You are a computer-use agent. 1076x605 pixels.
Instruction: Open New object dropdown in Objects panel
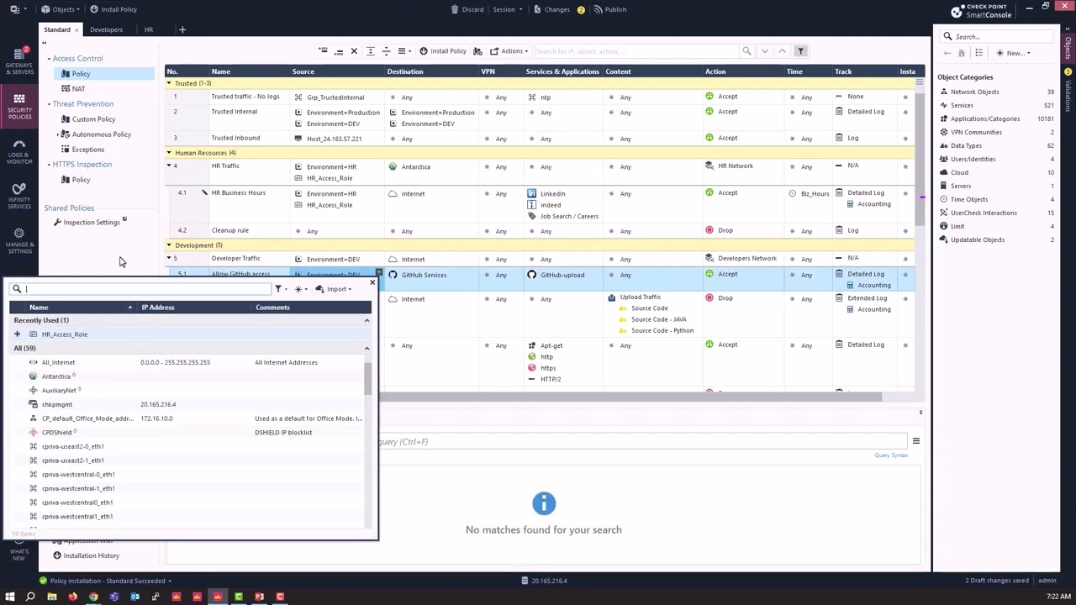click(1014, 53)
